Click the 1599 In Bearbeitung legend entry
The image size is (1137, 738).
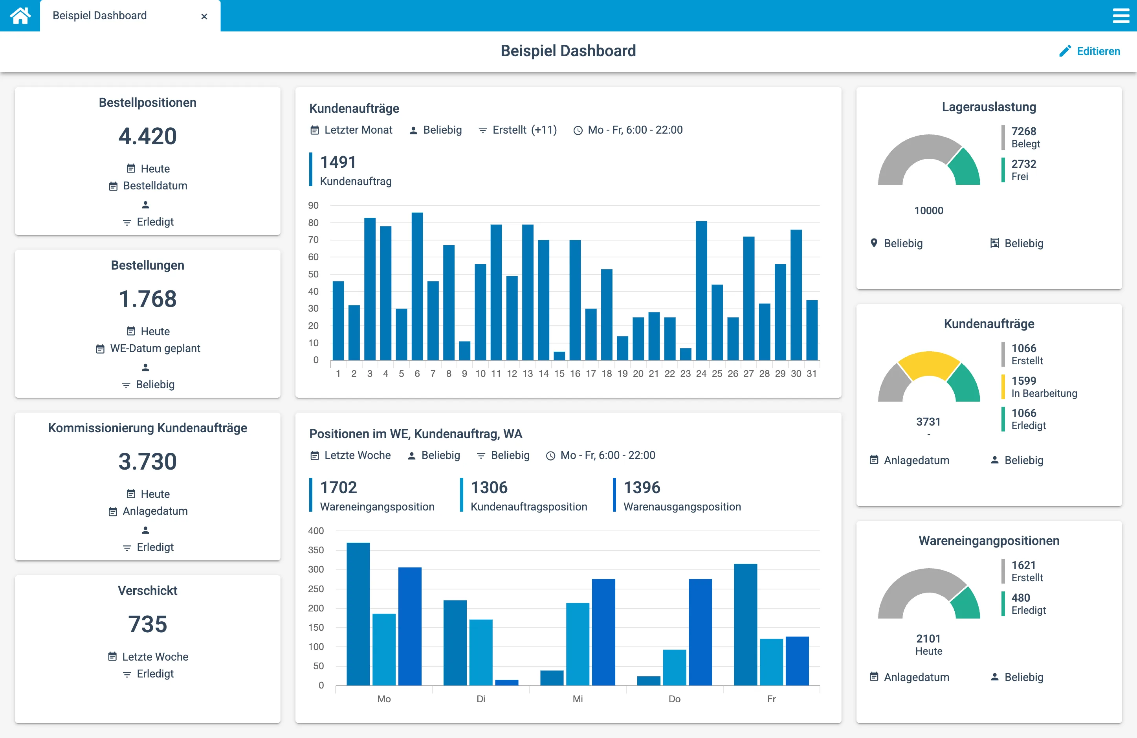pos(1040,387)
